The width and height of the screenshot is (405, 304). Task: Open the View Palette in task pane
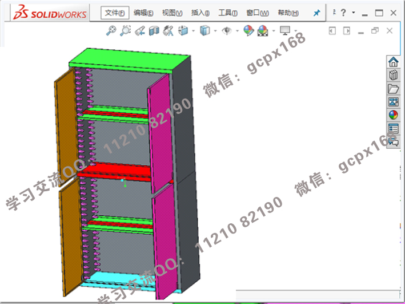393,102
